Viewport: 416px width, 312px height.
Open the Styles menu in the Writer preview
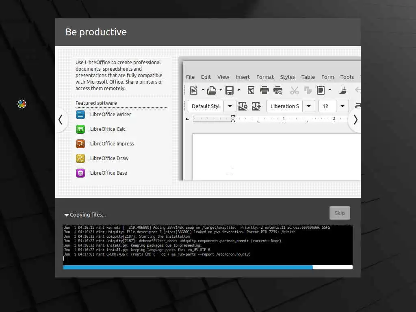pyautogui.click(x=287, y=77)
